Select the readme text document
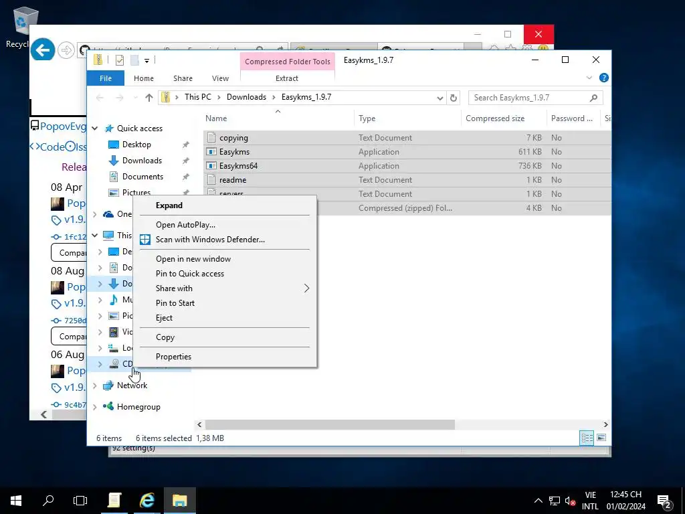 (232, 179)
